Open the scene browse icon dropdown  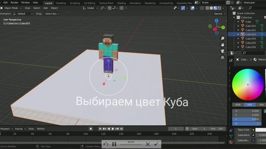[x=197, y=2]
